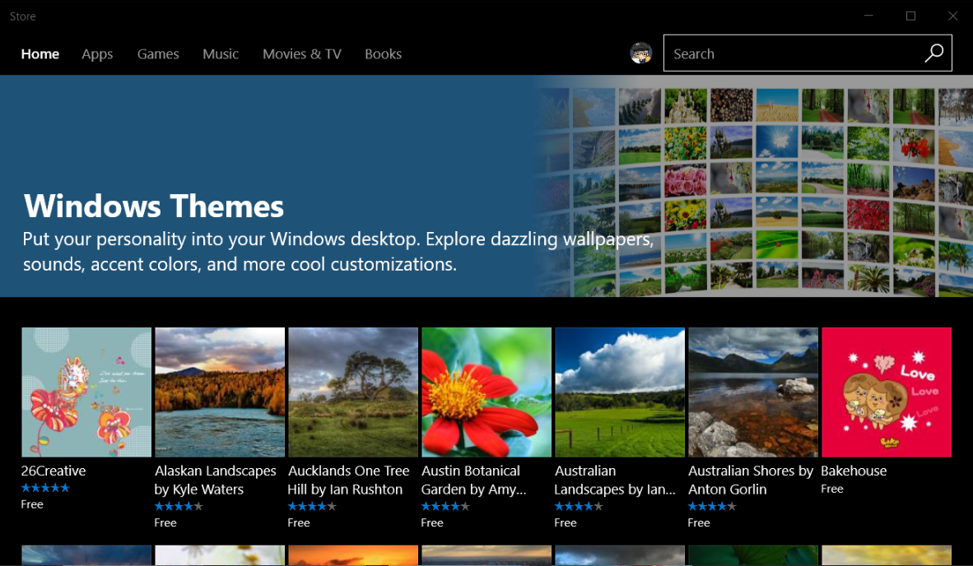Click the Free price under 26Creative

coord(32,504)
